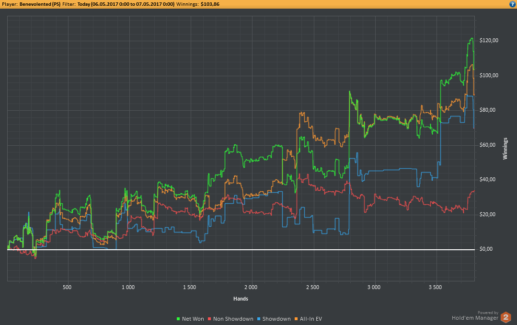This screenshot has width=517, height=325.
Task: Toggle the Net Won legend entry
Action: pos(190,319)
